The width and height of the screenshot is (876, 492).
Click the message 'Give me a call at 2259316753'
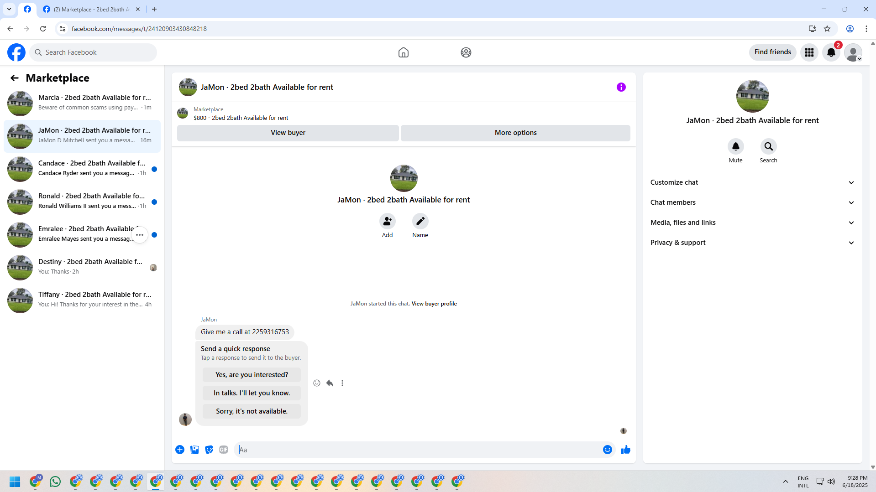[245, 332]
